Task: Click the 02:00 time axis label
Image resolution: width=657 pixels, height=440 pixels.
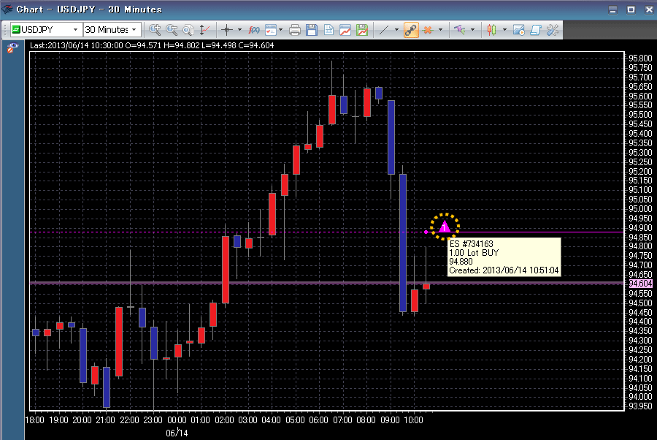Action: tap(224, 420)
